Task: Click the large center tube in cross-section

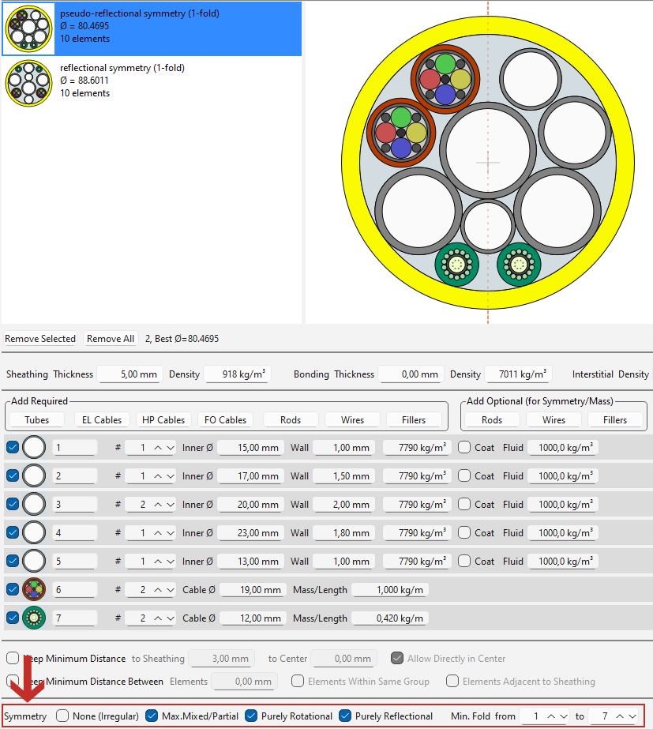Action: [487, 150]
